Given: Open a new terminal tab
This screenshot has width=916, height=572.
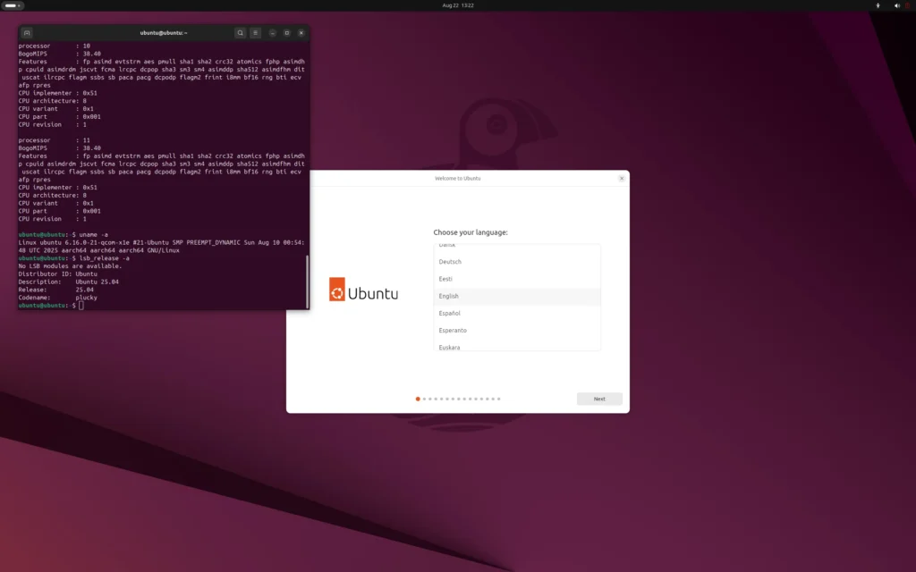Looking at the screenshot, I should pyautogui.click(x=25, y=32).
